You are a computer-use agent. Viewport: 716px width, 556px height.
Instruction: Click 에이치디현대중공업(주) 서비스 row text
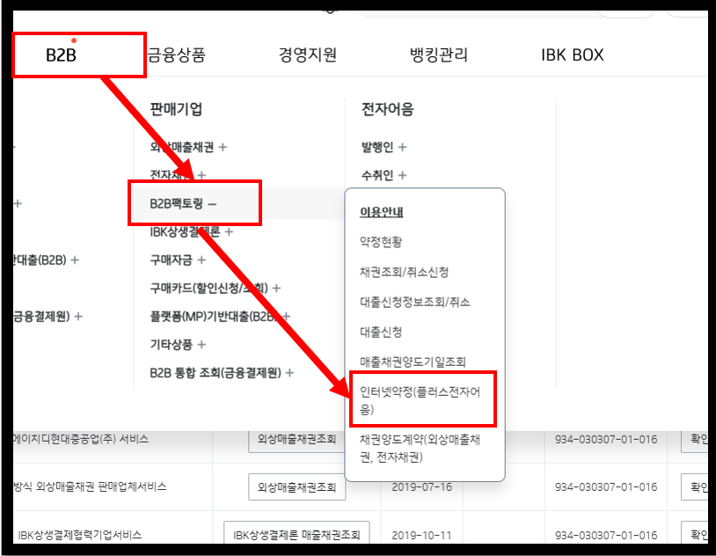point(81,439)
